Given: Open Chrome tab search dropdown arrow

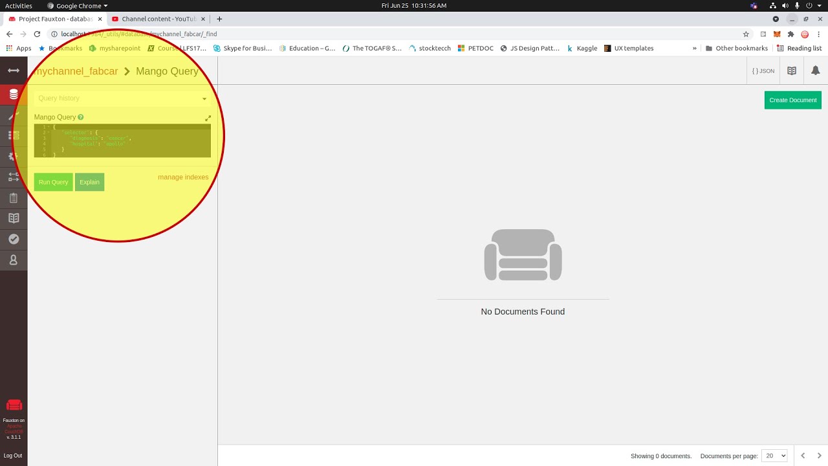Looking at the screenshot, I should (776, 19).
